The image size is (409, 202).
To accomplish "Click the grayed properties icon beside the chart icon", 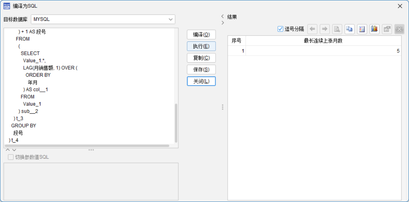I will [387, 29].
